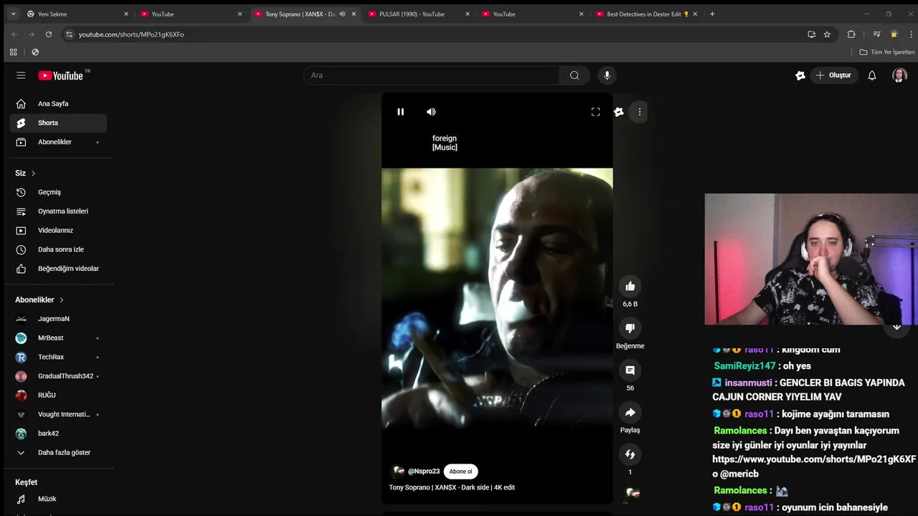This screenshot has width=918, height=516.
Task: Open the Oluştur create menu
Action: (x=833, y=75)
